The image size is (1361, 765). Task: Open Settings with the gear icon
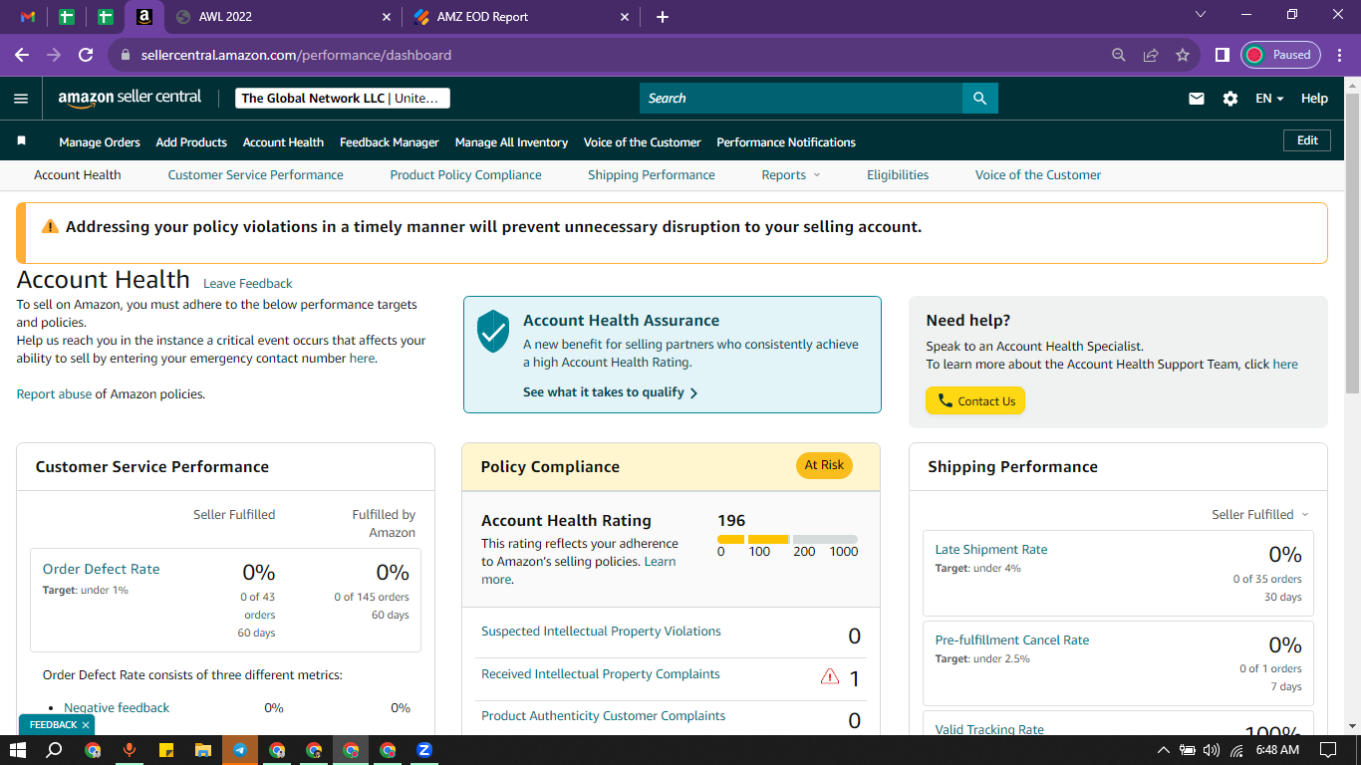(1230, 99)
